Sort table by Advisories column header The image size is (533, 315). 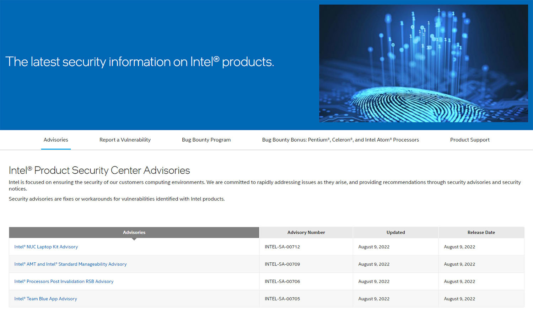[134, 232]
